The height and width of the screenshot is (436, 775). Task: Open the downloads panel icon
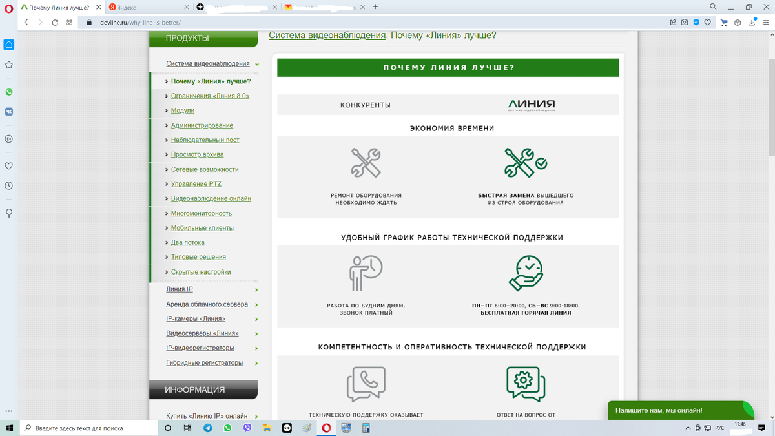click(x=752, y=22)
